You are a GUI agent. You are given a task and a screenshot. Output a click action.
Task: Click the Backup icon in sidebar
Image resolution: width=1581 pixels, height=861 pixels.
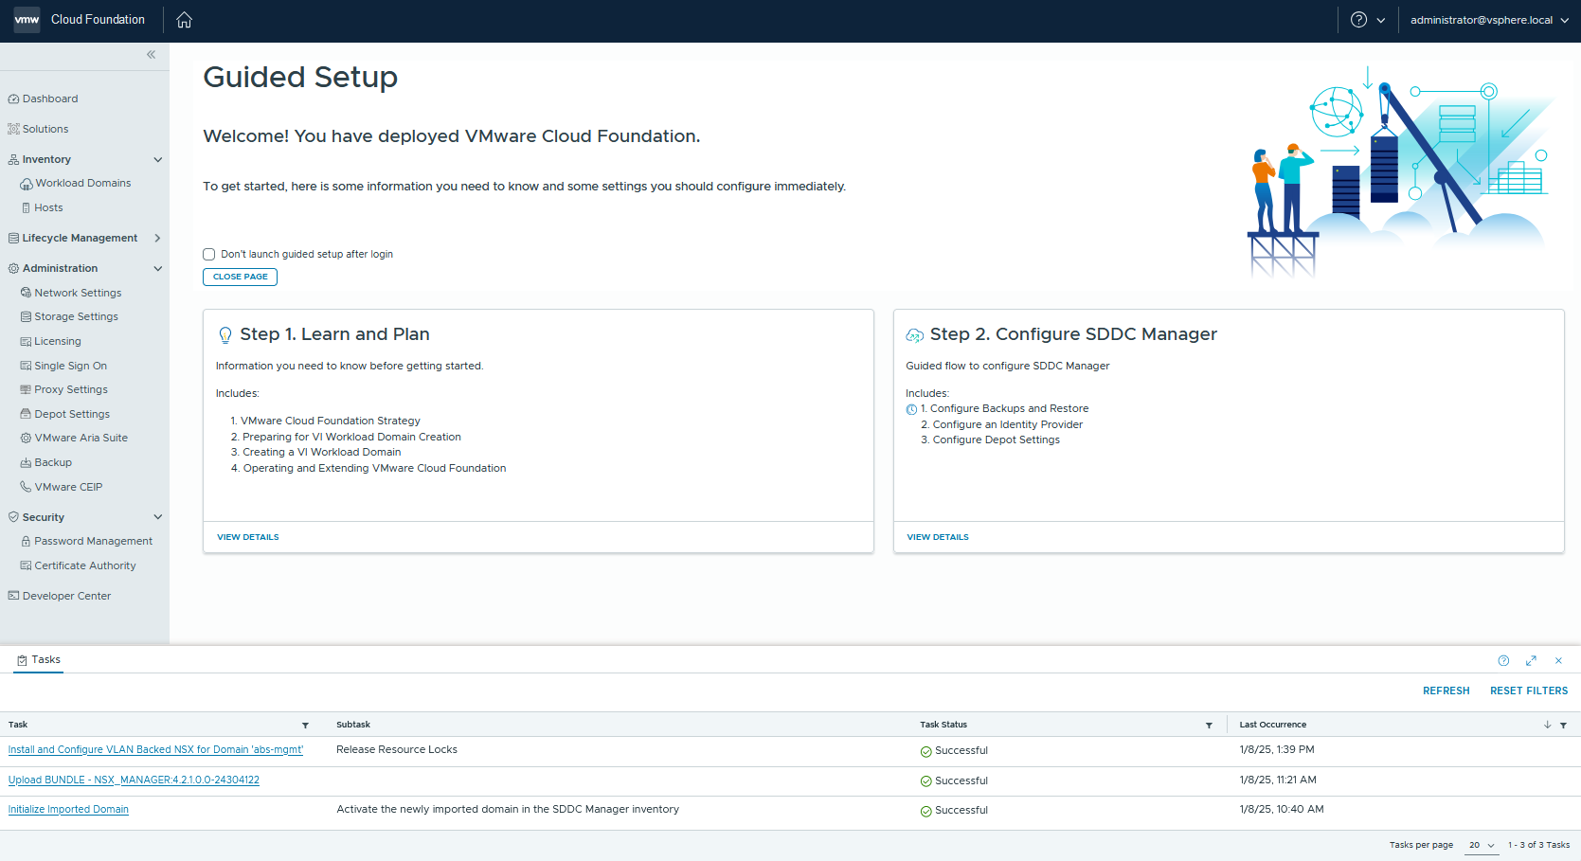[x=27, y=463]
